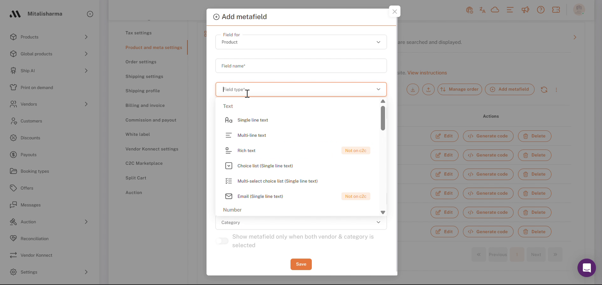Open the megaphone announcements icon
Viewport: 602px width, 285px height.
coord(525,10)
